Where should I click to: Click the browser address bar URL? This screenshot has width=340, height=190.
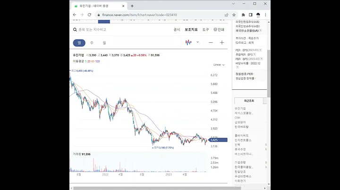point(139,15)
